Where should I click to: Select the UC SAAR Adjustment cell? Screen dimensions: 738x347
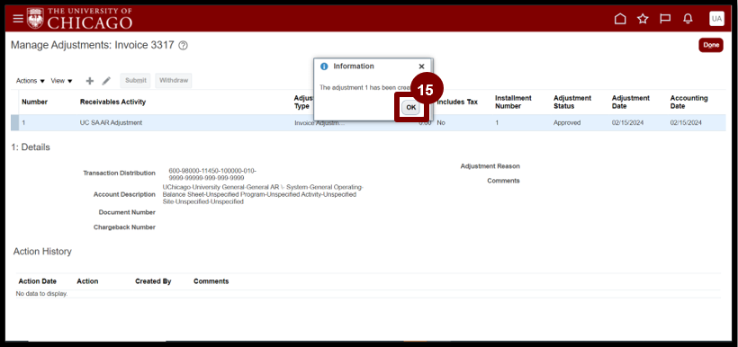coord(111,123)
